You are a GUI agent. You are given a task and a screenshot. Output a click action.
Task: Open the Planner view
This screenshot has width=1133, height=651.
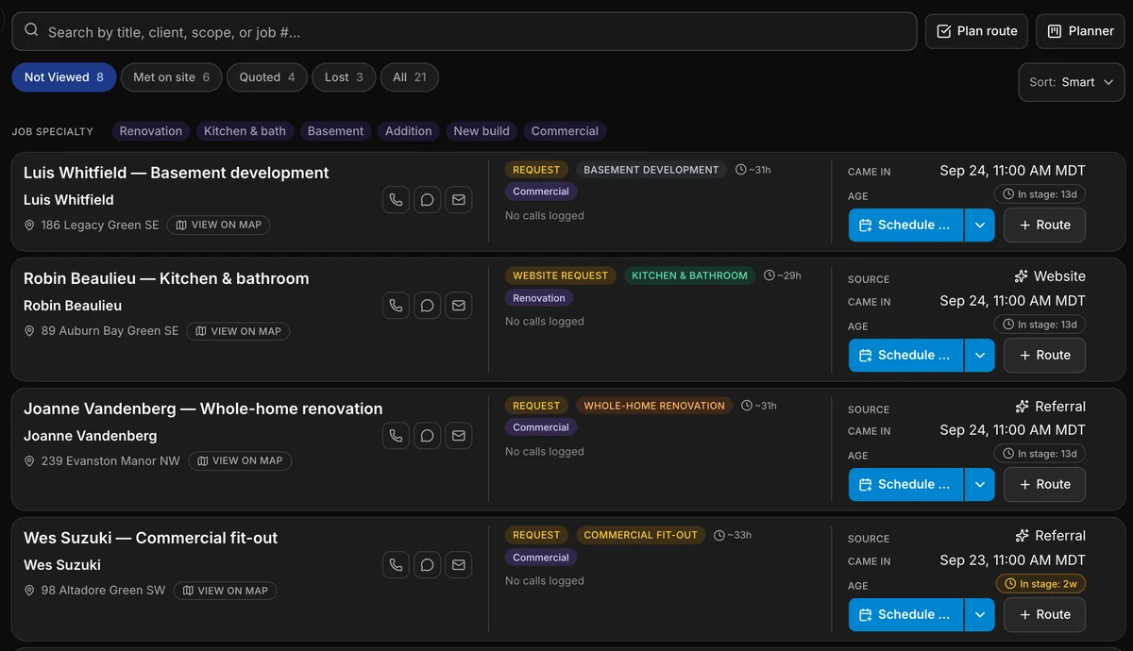click(1080, 31)
